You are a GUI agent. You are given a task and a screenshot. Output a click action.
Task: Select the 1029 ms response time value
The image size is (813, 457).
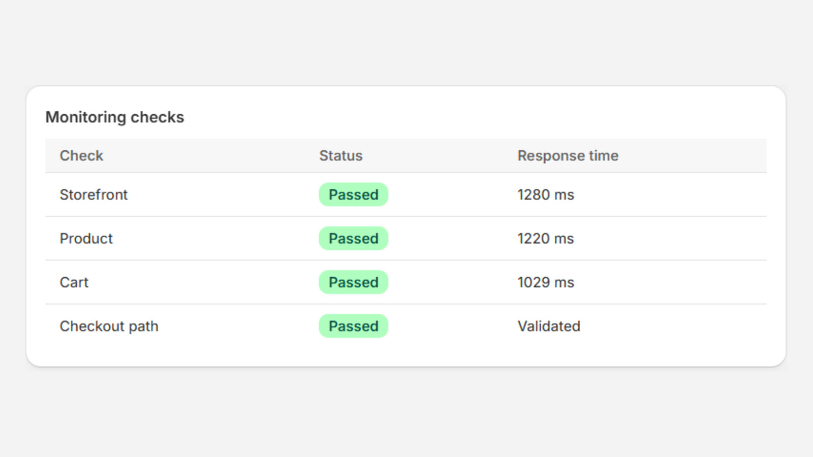pyautogui.click(x=546, y=282)
